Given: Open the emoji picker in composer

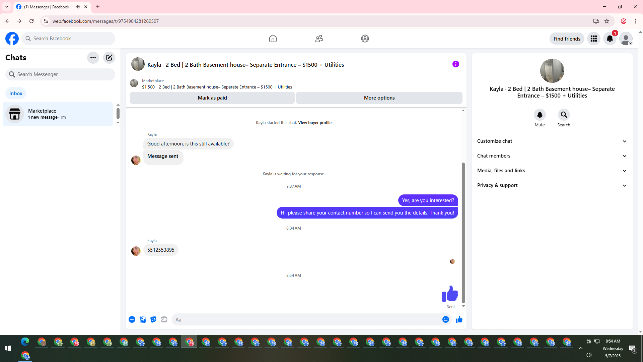Looking at the screenshot, I should [x=445, y=319].
